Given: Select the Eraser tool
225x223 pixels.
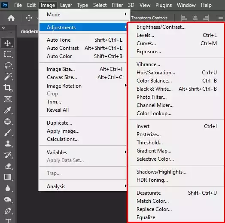Looking at the screenshot, I should pyautogui.click(x=8, y=166).
